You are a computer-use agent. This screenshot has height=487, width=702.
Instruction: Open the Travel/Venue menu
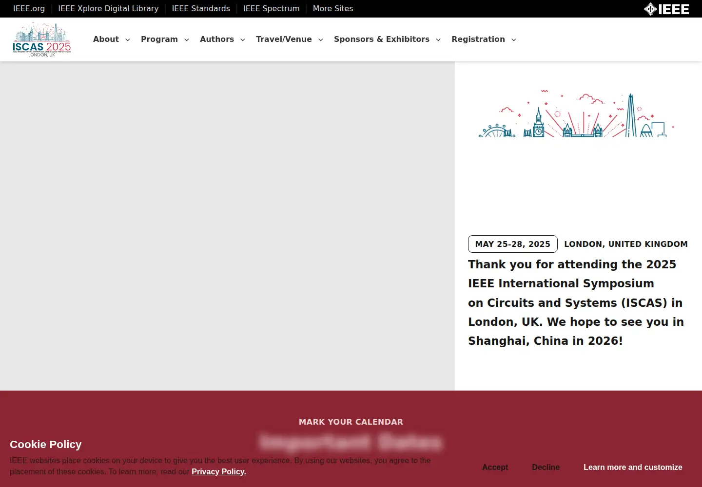[284, 39]
